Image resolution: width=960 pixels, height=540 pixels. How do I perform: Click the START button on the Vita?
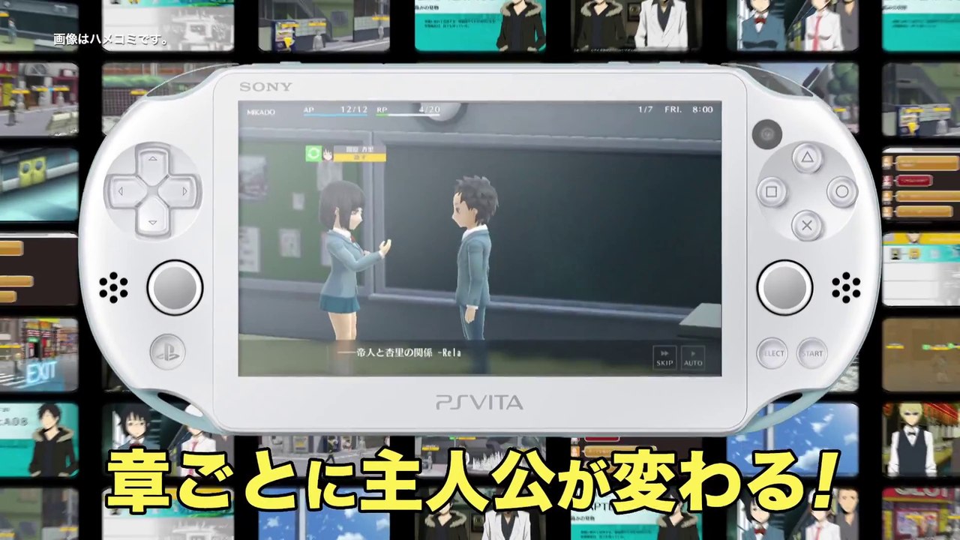[811, 353]
